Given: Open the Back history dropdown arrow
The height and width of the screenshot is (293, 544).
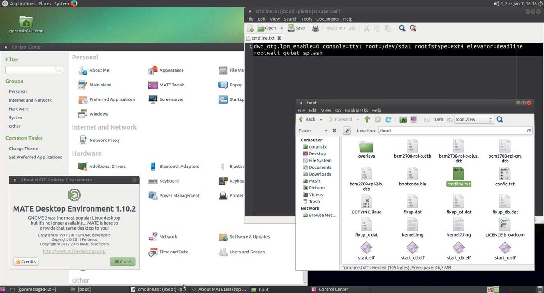Looking at the screenshot, I should (321, 120).
